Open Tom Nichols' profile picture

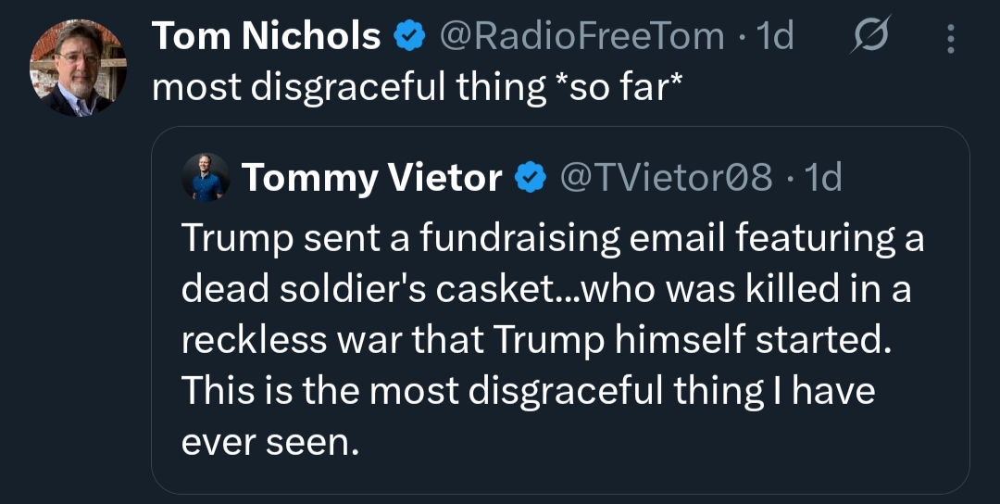coord(78,68)
